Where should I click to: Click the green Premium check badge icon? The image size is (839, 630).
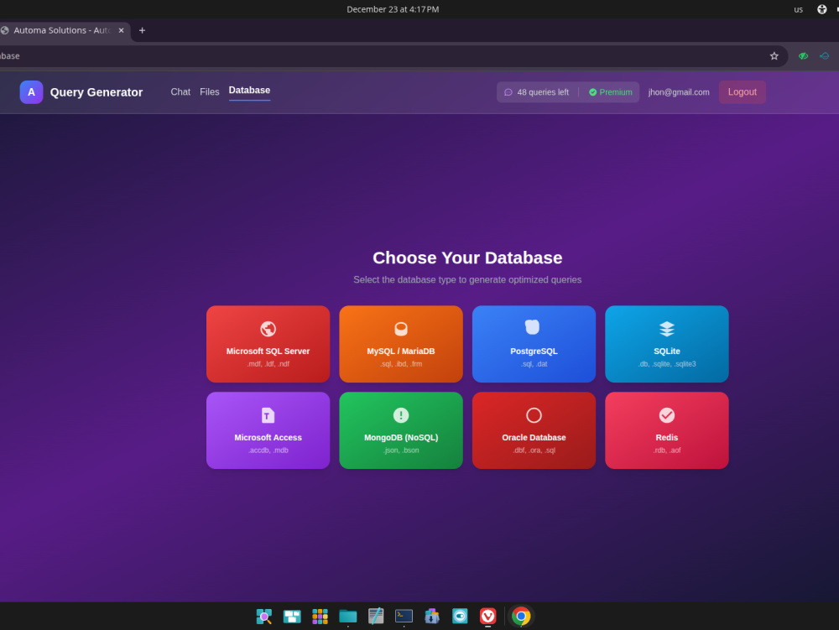pyautogui.click(x=593, y=92)
